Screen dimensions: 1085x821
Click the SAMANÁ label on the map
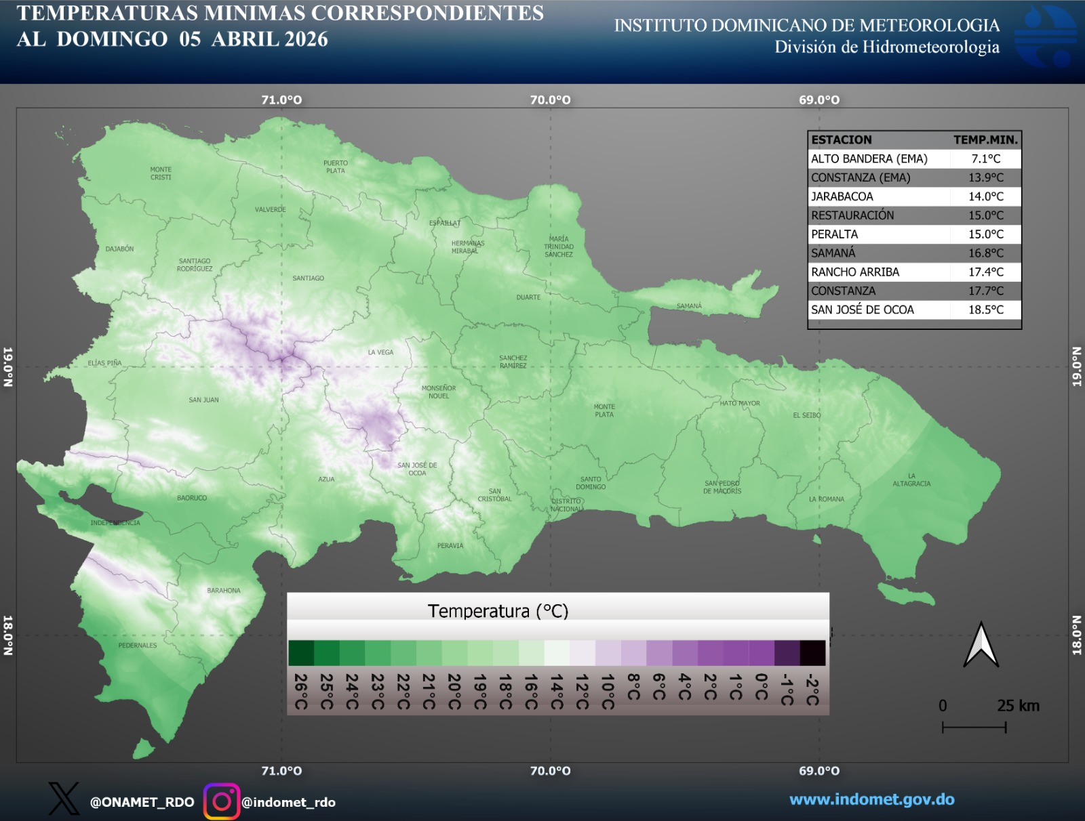pyautogui.click(x=689, y=306)
